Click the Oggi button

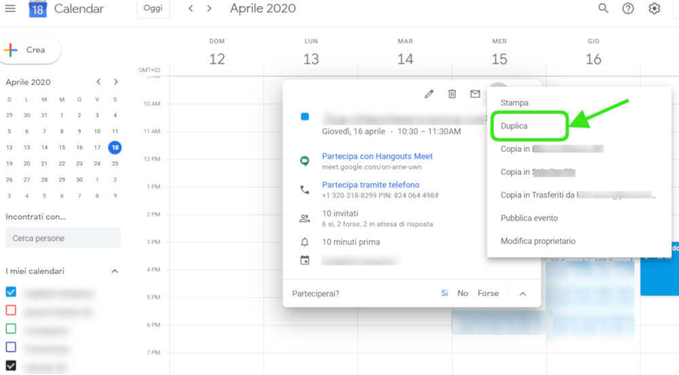(153, 8)
